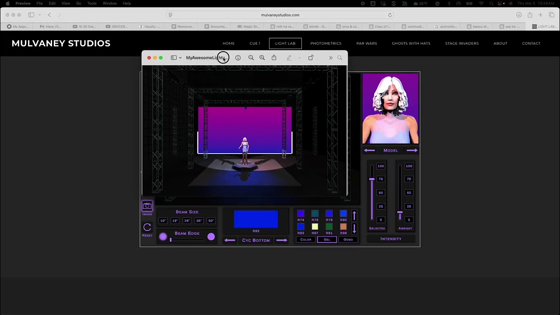
Task: Click the soft beam edge circle icon
Action: point(163,237)
